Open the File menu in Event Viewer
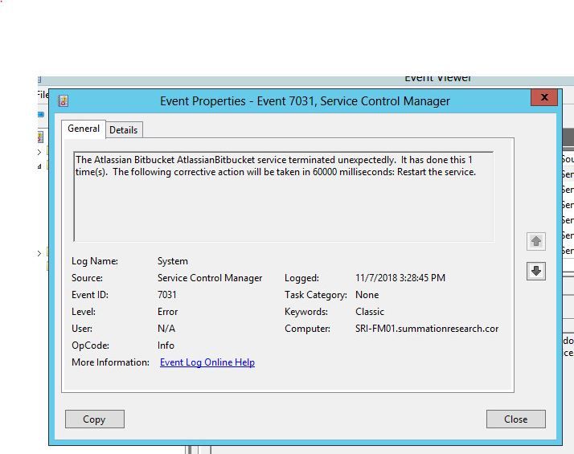574x454 pixels. tap(43, 95)
